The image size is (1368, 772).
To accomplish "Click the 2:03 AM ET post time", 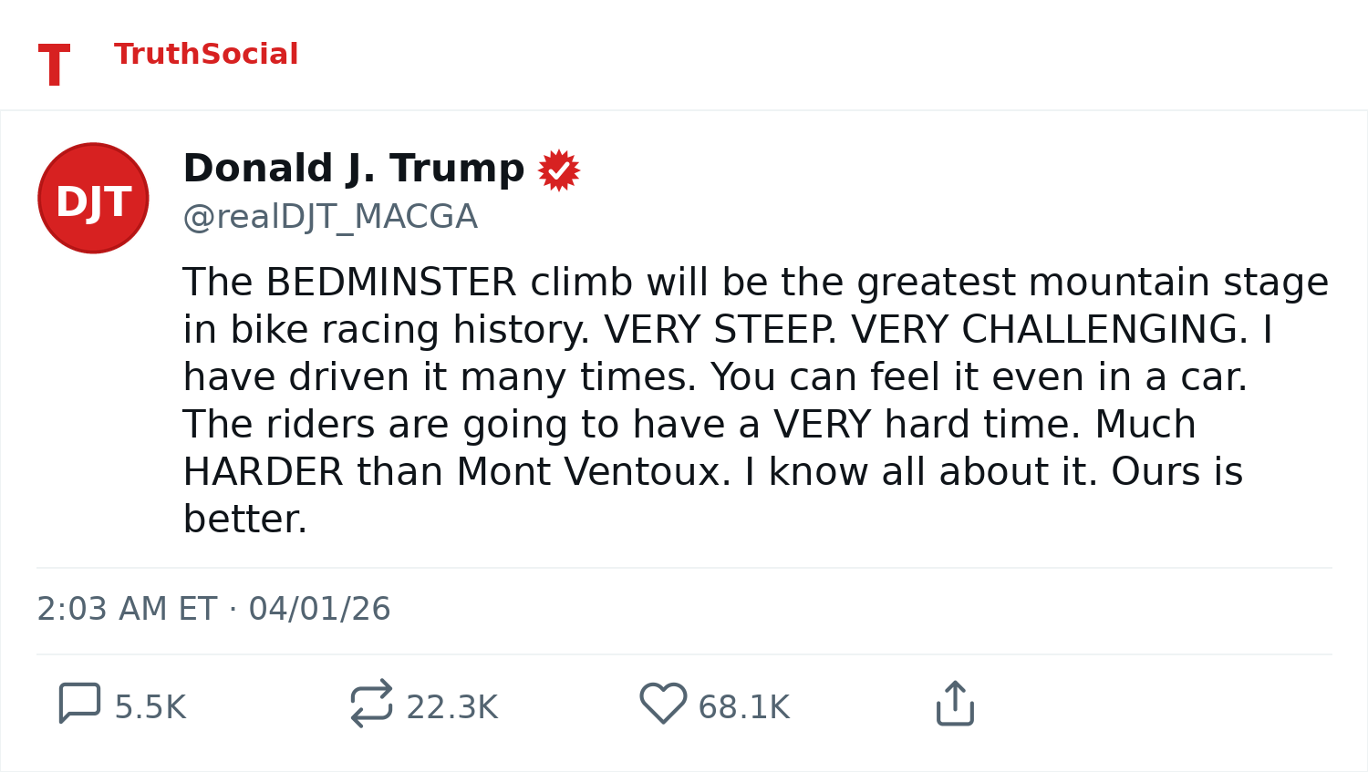I will click(x=127, y=609).
